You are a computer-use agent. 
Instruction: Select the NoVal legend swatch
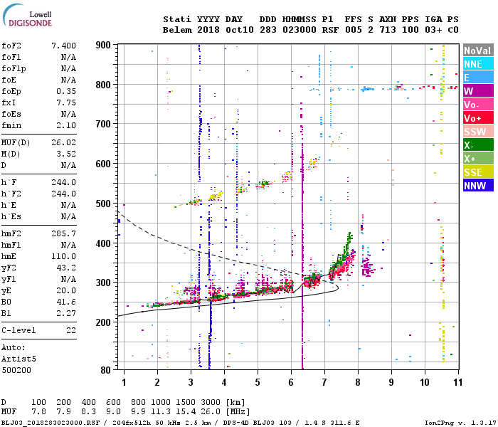point(478,51)
